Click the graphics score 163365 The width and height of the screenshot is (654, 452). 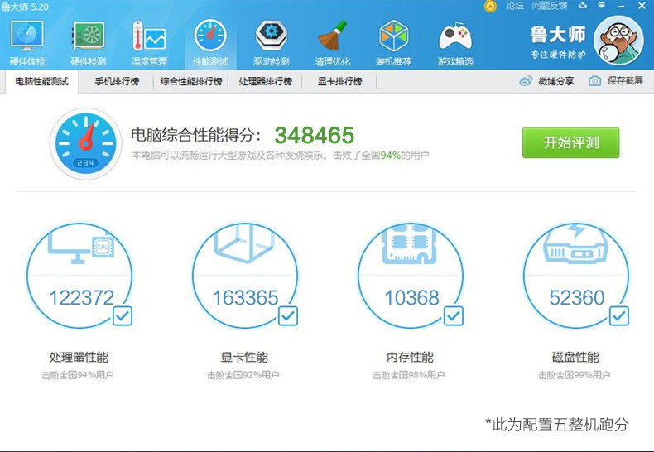click(245, 298)
